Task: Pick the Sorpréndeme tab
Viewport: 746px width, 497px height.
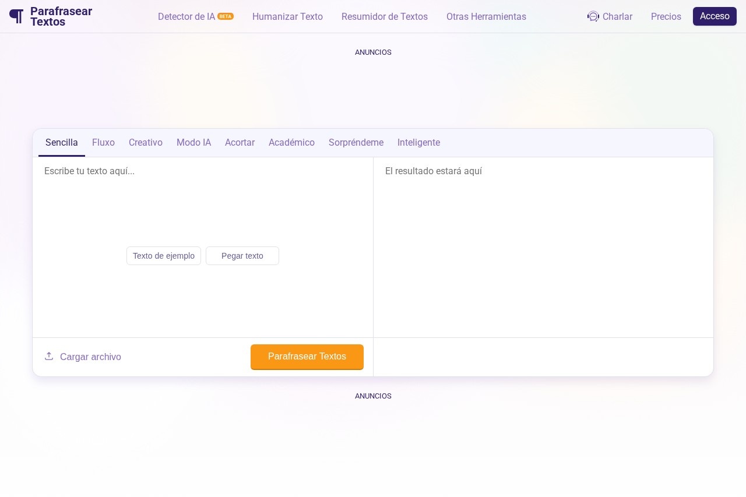Action: tap(356, 143)
